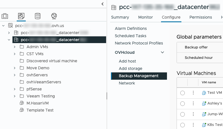Click the ovhVeeamServers folder icon
The width and height of the screenshot is (223, 129).
(x=22, y=82)
